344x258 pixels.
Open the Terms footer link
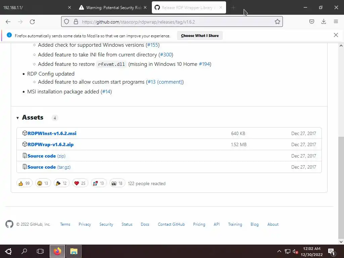65,224
